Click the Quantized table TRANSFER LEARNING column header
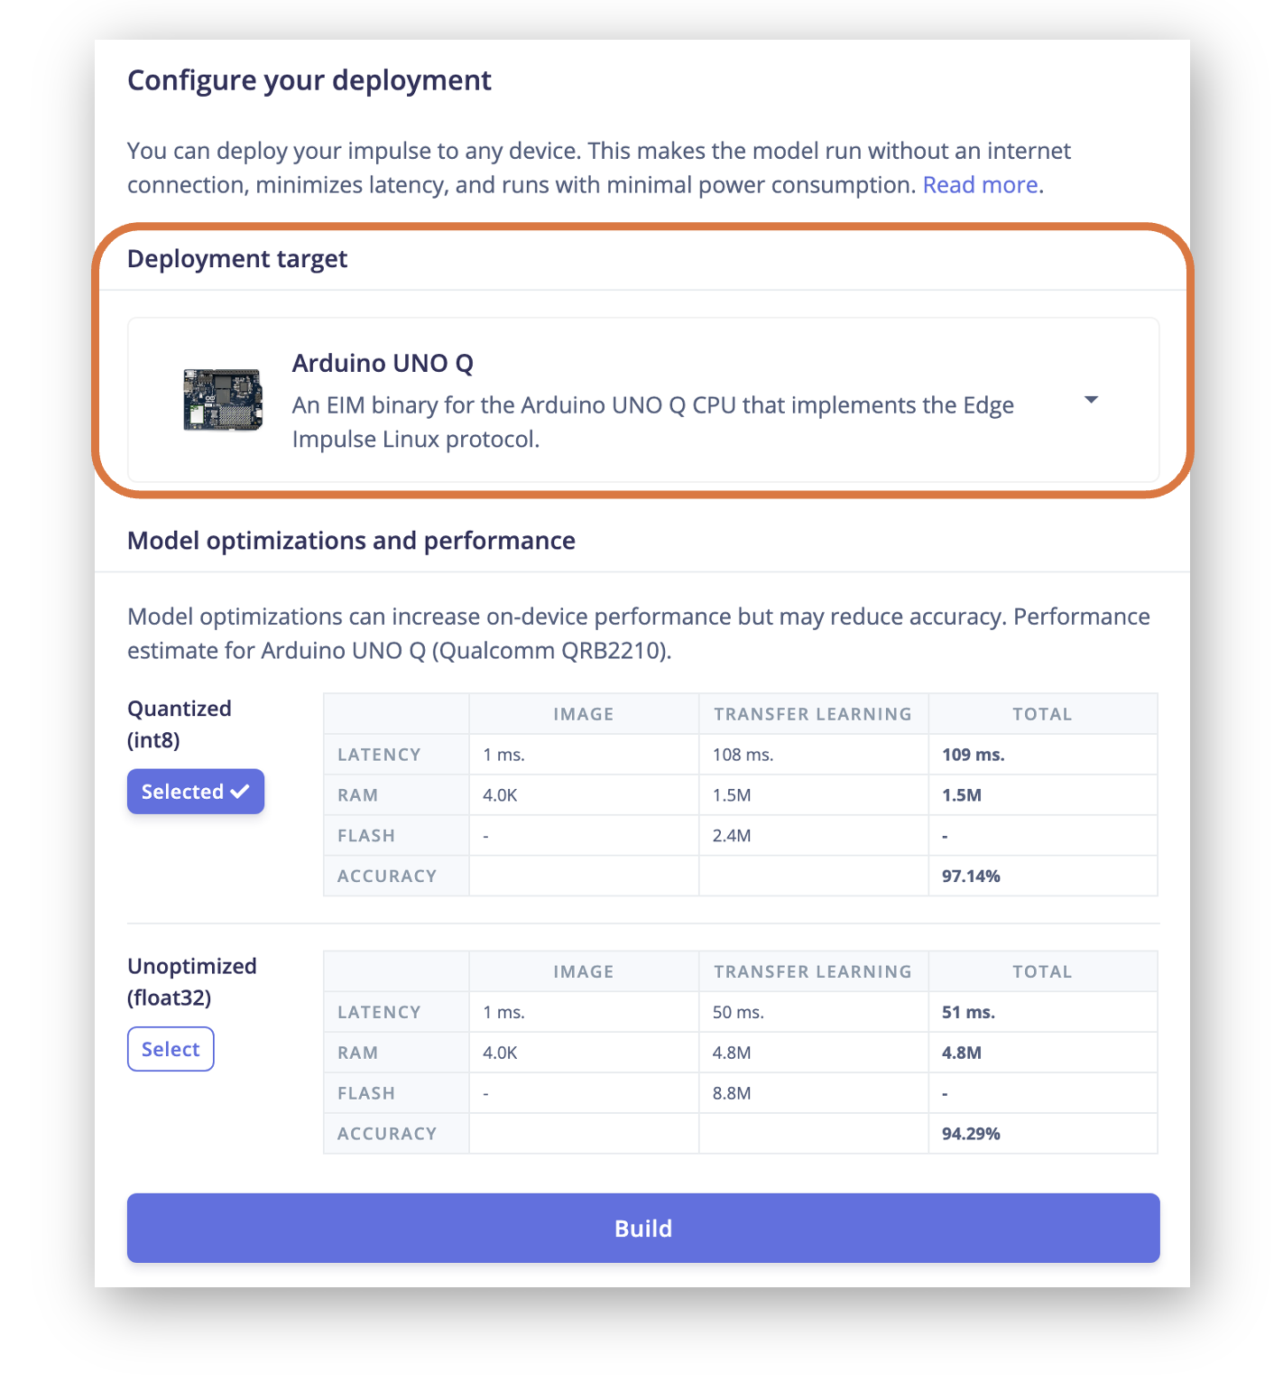The height and width of the screenshot is (1392, 1283). tap(813, 714)
